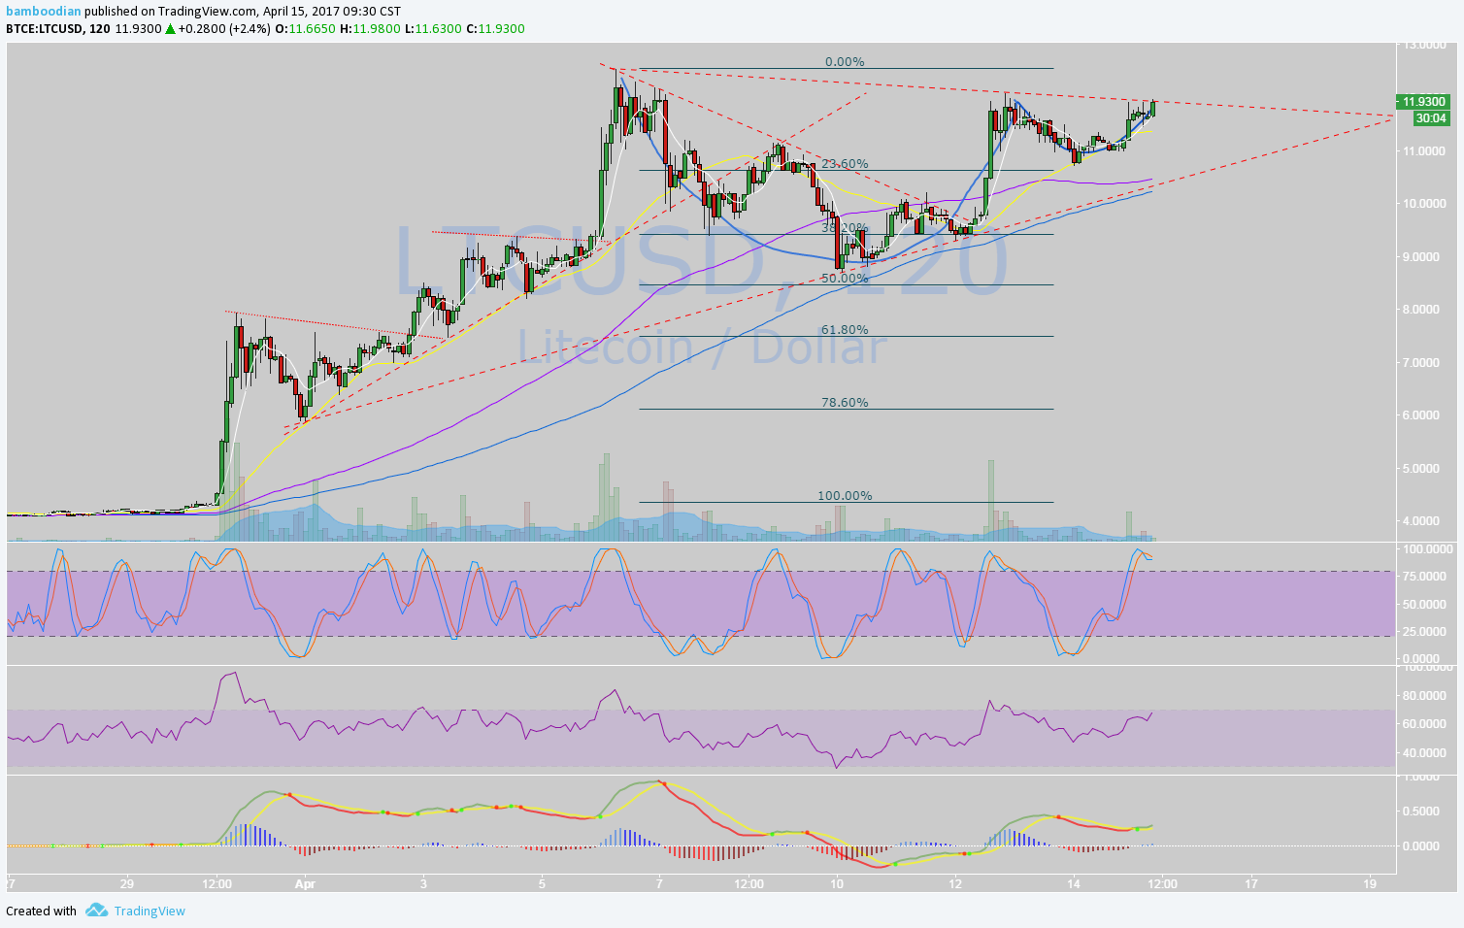Click the 13.0000 price axis label

coord(1425,45)
